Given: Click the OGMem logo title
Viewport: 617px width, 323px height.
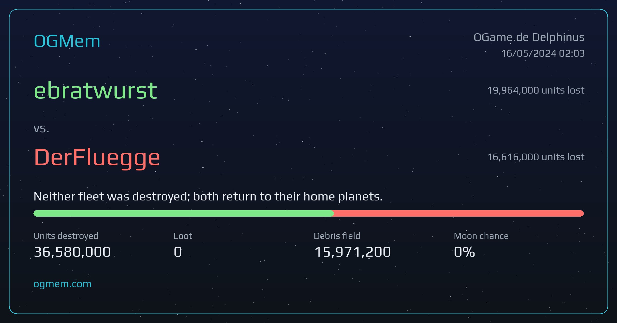Looking at the screenshot, I should [67, 41].
